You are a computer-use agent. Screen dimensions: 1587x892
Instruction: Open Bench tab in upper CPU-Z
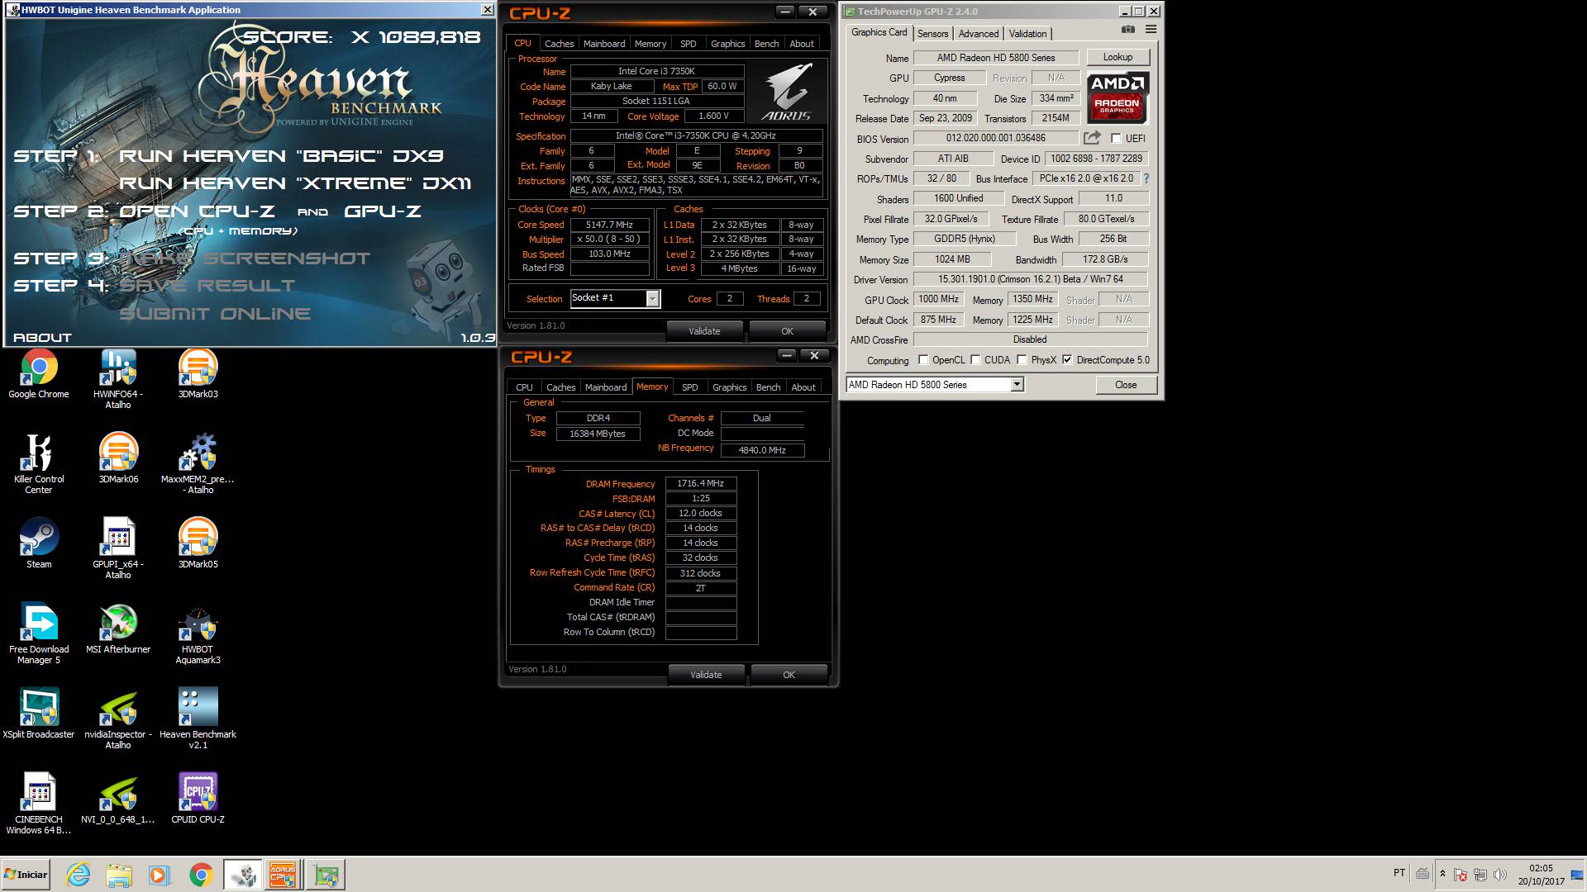pyautogui.click(x=766, y=44)
